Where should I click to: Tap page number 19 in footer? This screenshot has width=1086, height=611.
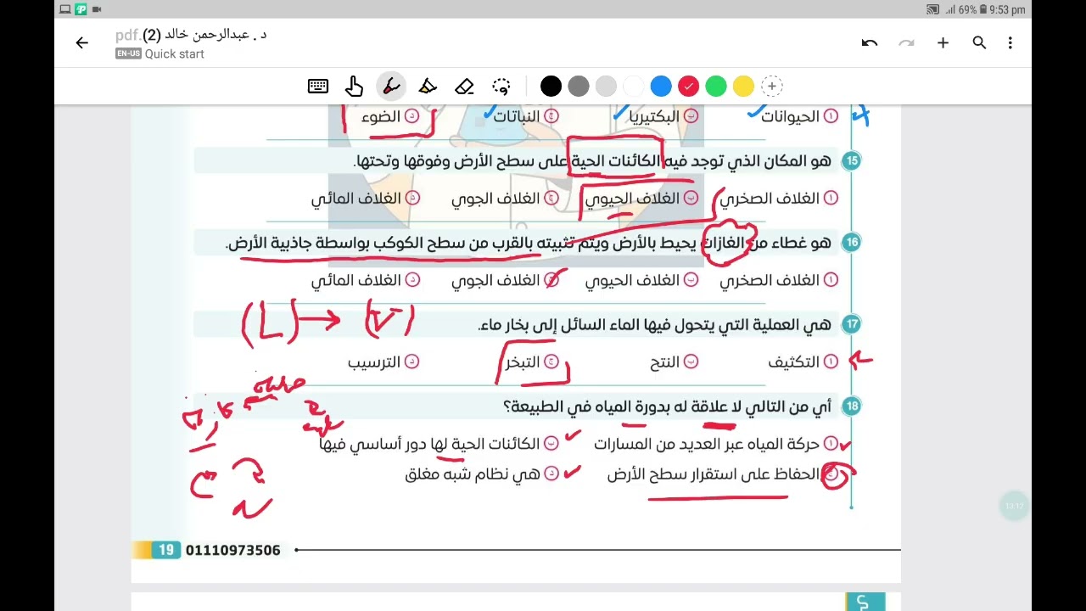166,550
